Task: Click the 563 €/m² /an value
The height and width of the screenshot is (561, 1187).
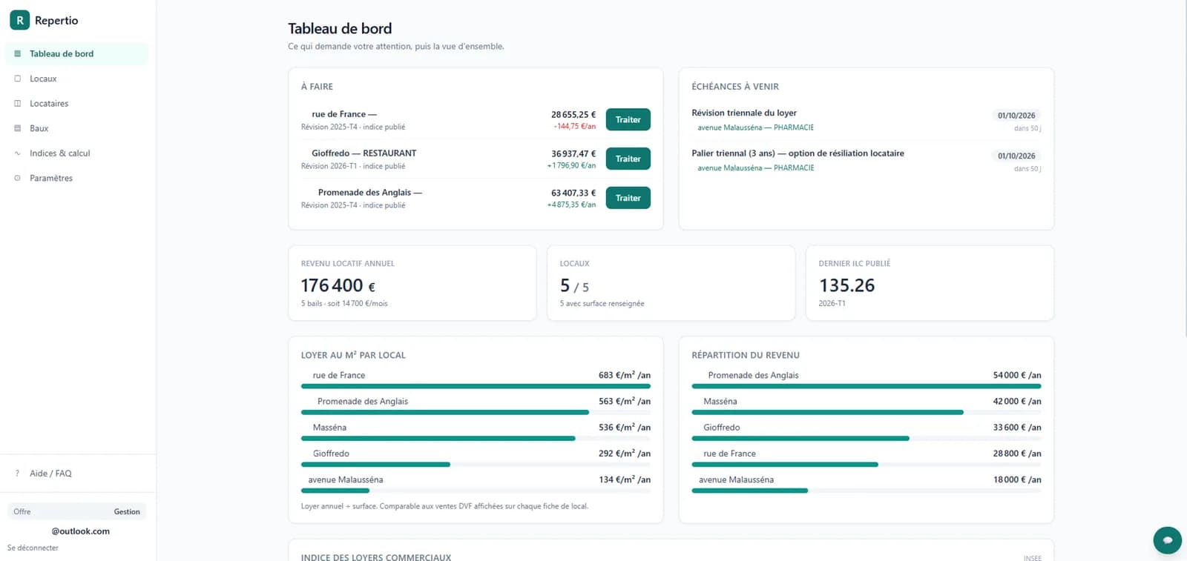Action: coord(625,401)
